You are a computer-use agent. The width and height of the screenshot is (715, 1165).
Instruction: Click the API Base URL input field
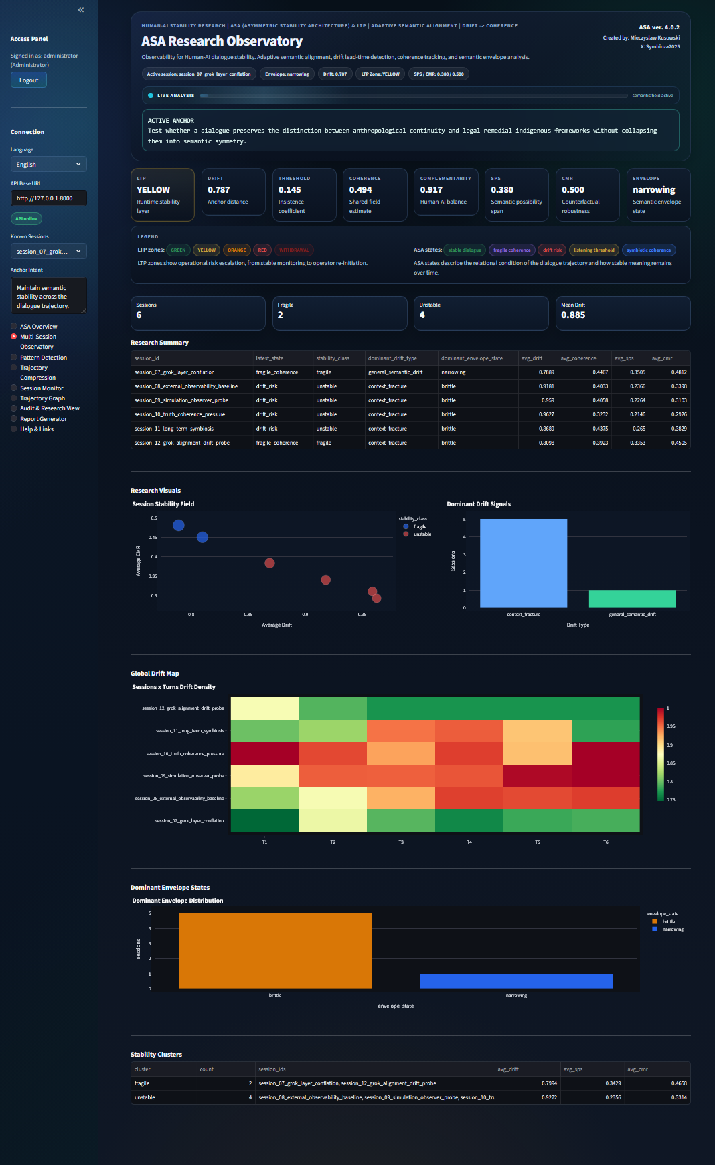click(49, 198)
